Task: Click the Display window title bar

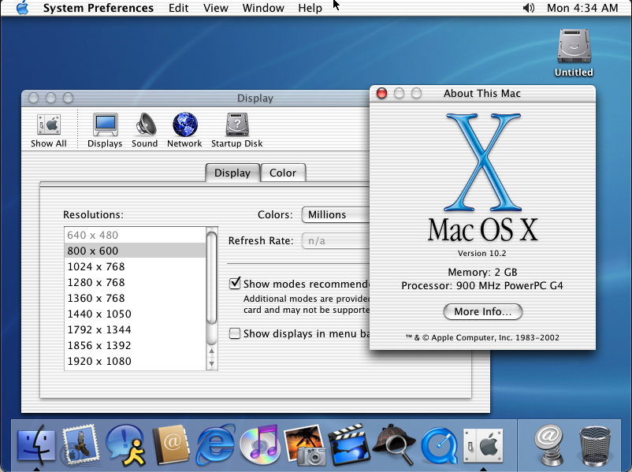Action: 196,98
